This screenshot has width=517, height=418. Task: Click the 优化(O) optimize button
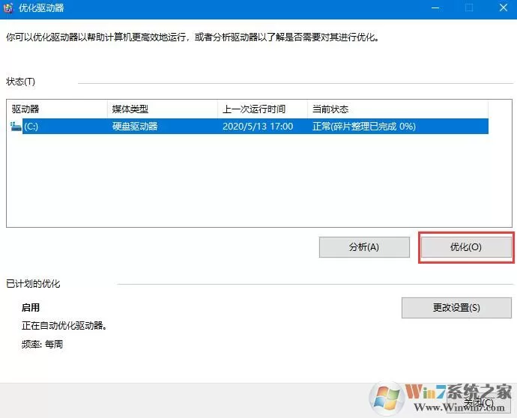[x=466, y=247]
